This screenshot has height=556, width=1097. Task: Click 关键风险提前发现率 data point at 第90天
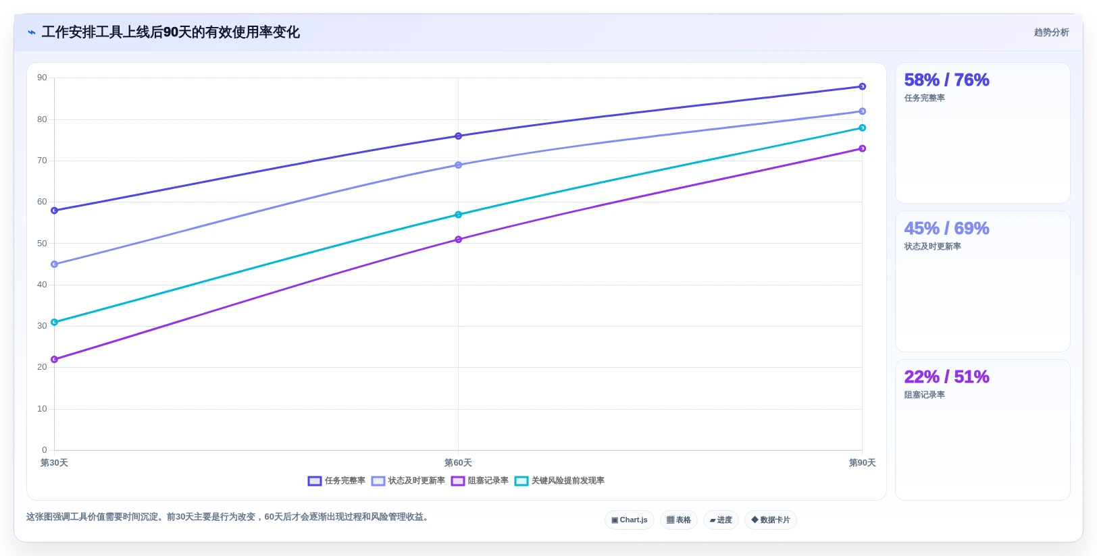[x=863, y=128]
